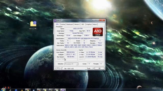Click the CPU-Z title bar Z icon
The image size is (163, 91).
(55, 21)
